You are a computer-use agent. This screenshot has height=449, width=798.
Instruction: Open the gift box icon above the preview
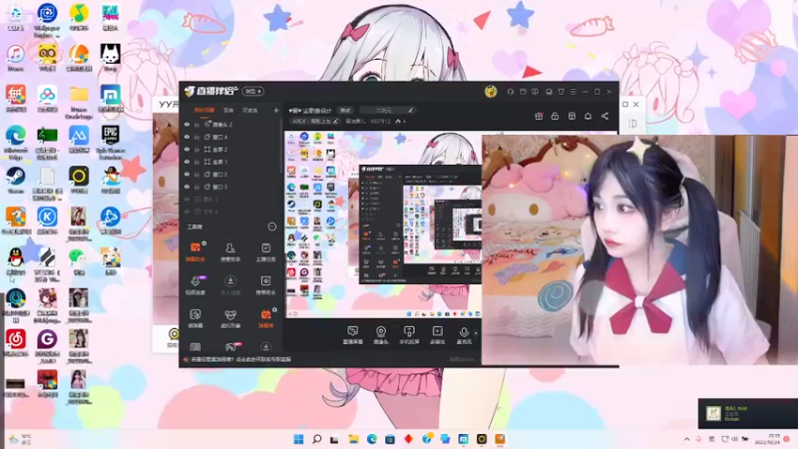539,116
